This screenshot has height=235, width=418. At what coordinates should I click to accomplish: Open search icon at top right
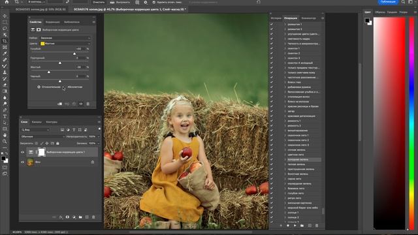tap(404, 2)
